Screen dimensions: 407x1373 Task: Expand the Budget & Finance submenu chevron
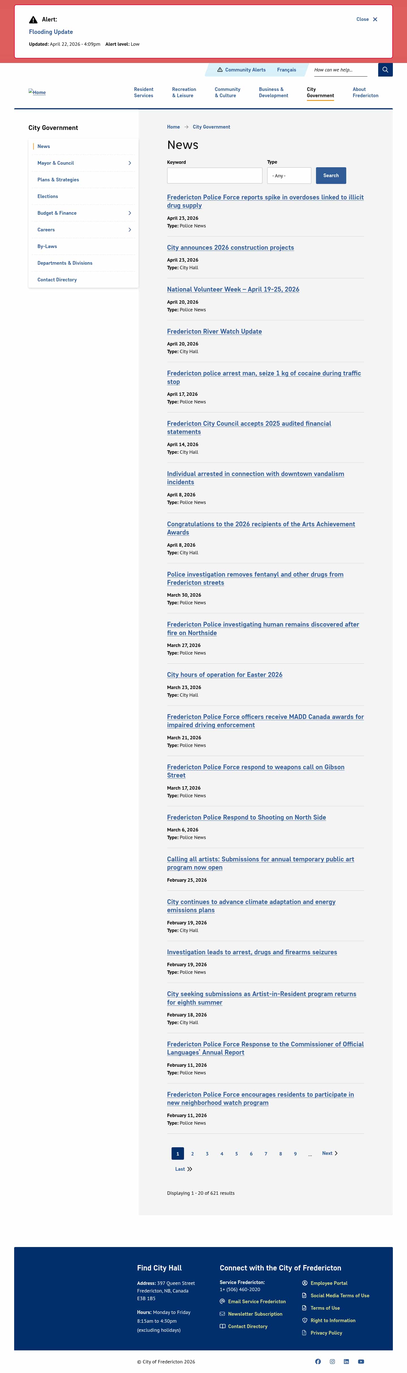[130, 213]
